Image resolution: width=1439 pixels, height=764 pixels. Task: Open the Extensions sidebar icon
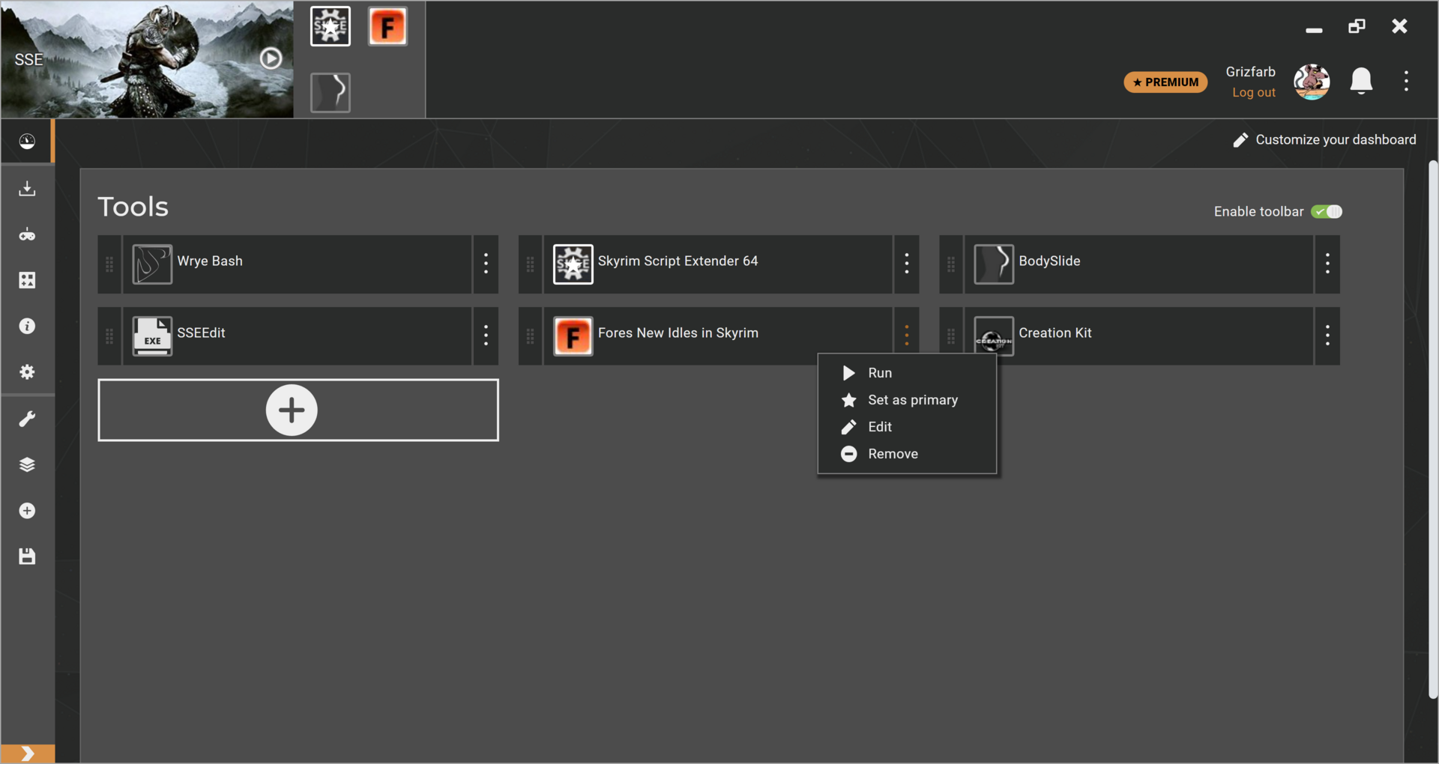[27, 280]
